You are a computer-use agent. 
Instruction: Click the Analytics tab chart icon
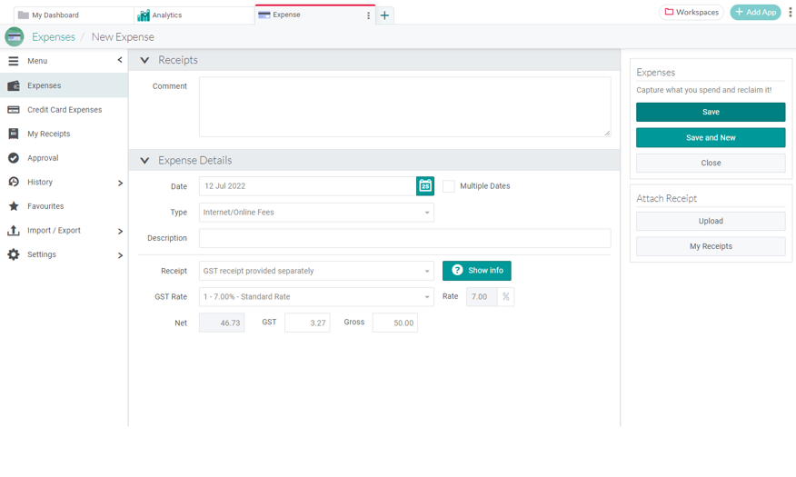coord(144,15)
